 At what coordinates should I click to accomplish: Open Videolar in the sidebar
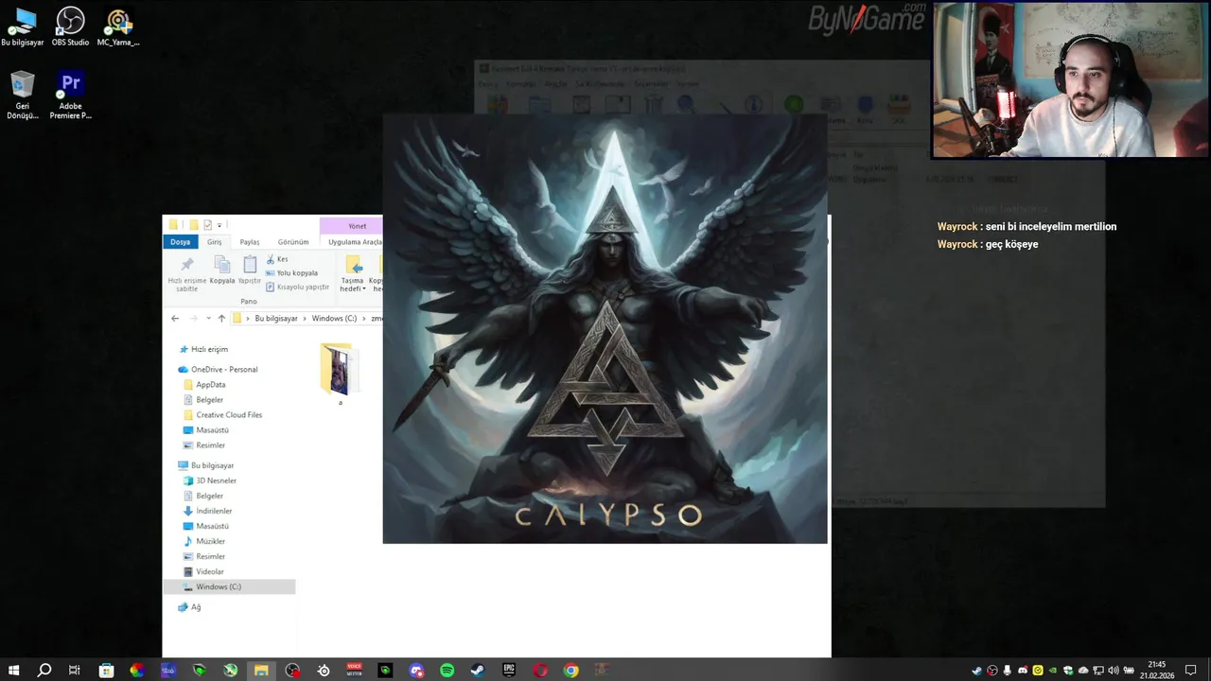(x=210, y=571)
